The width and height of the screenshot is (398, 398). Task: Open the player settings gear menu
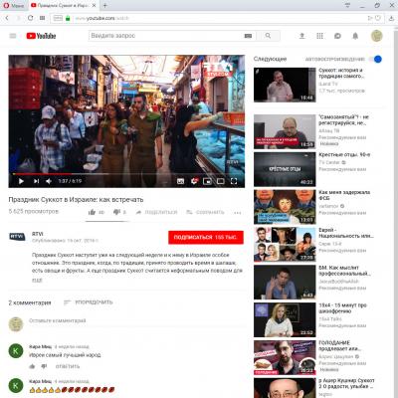point(194,181)
